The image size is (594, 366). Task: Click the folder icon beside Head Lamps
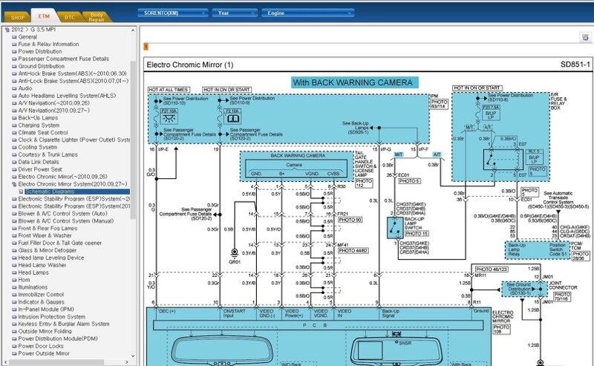tap(14, 272)
